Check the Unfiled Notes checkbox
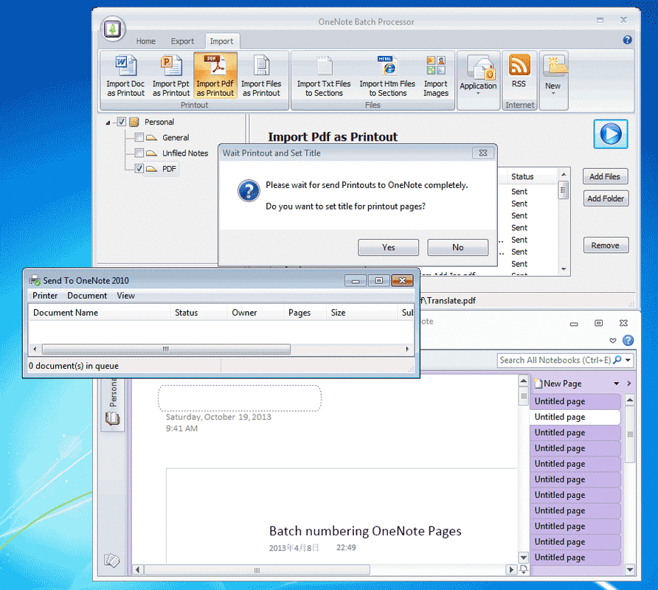The image size is (658, 590). click(x=139, y=153)
